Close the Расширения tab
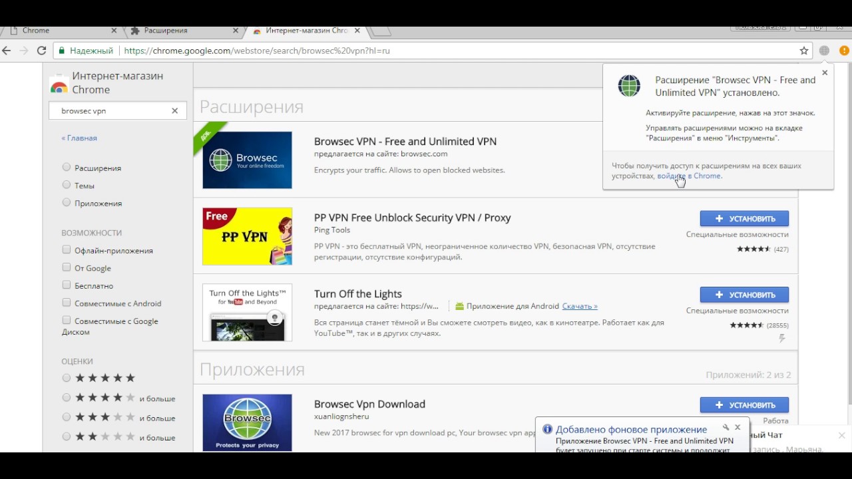The height and width of the screenshot is (479, 852). (236, 31)
